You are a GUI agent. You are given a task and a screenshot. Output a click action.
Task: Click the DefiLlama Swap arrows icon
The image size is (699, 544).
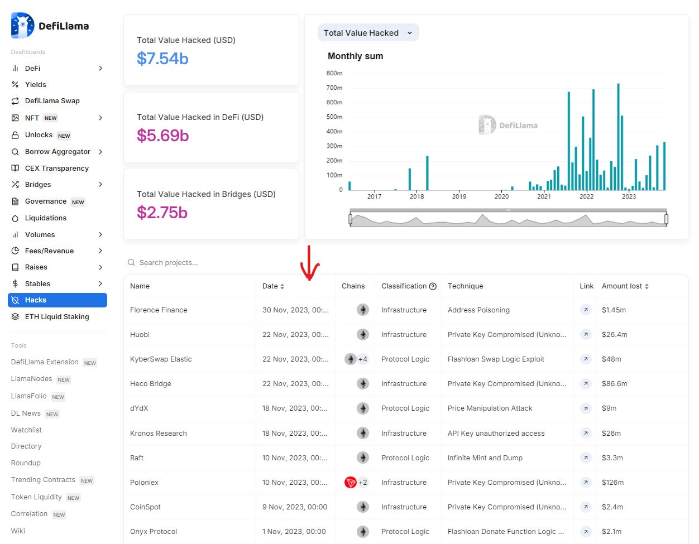(15, 101)
